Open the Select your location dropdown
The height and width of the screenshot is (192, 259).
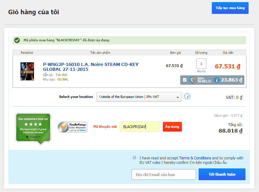tap(139, 97)
